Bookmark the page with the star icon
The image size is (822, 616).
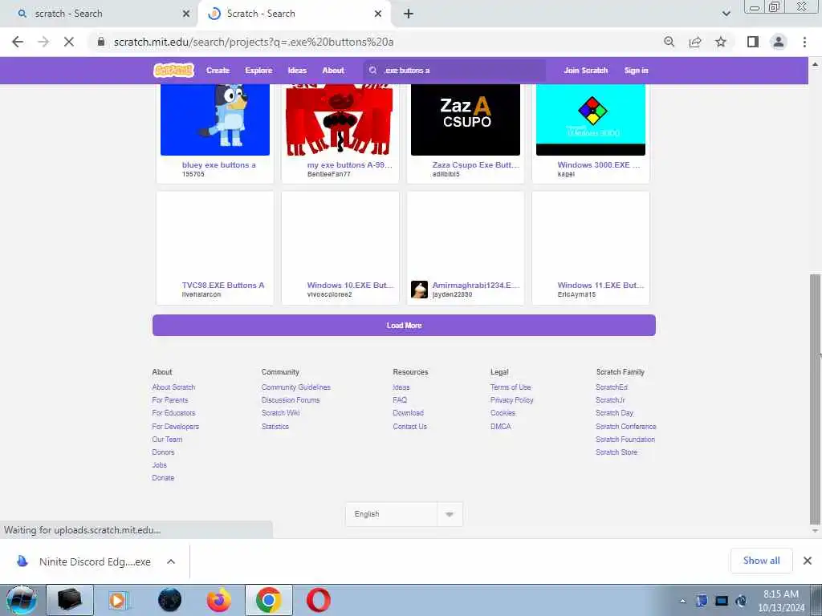click(x=721, y=42)
